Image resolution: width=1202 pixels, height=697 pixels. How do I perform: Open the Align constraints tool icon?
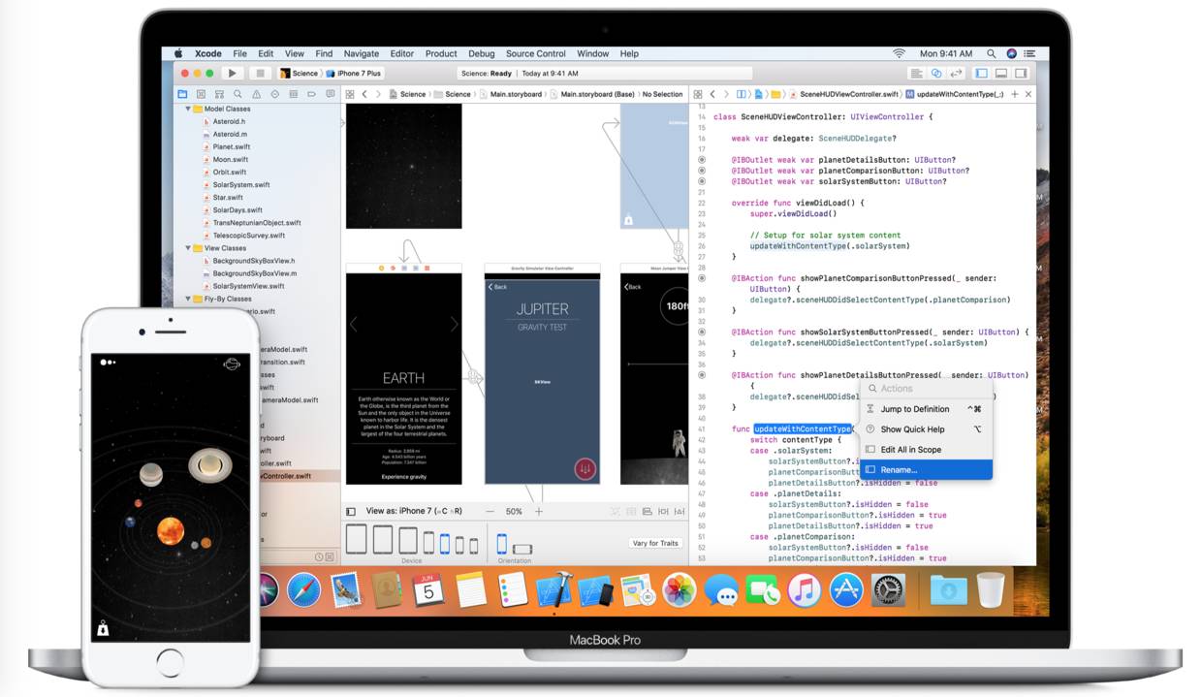click(647, 511)
